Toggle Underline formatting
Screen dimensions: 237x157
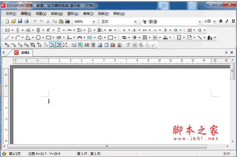pos(233,21)
